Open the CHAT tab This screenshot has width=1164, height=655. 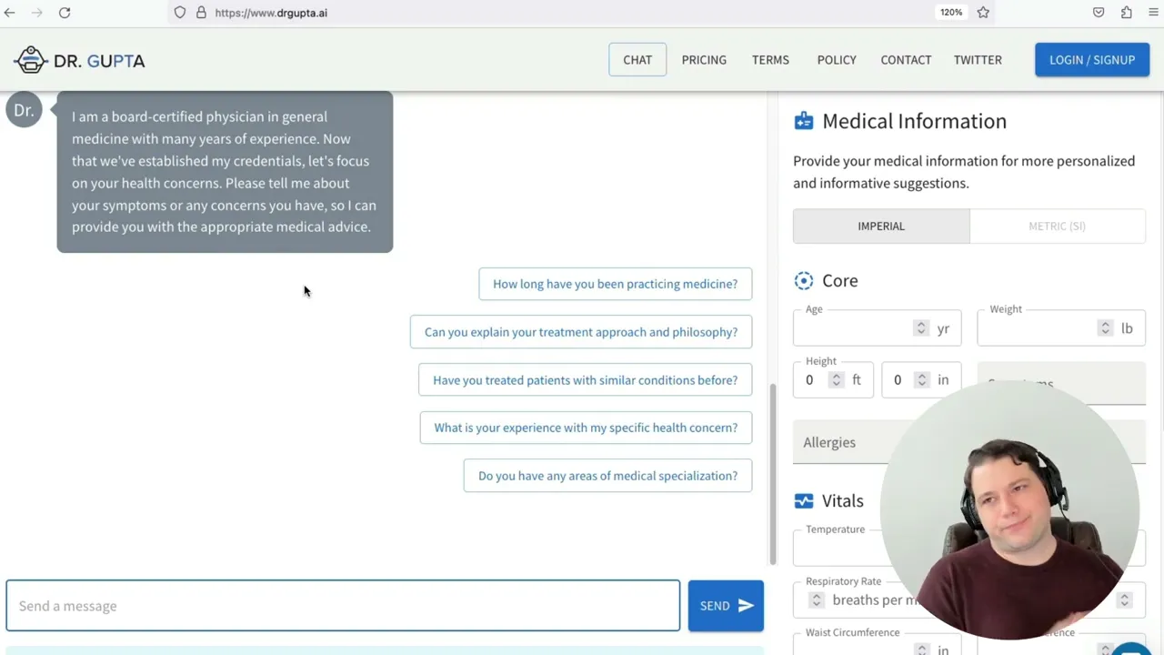637,60
